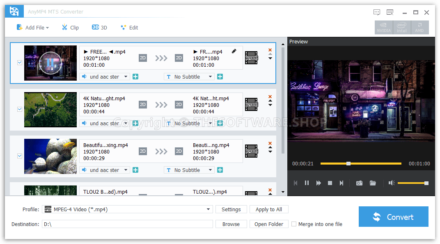This screenshot has width=440, height=244.
Task: Pause the preview playback
Action: coord(307,183)
